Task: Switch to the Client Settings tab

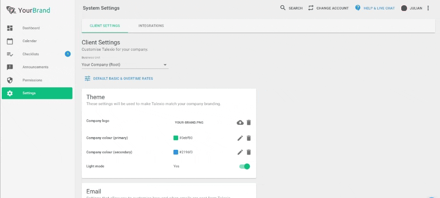Action: (x=105, y=26)
